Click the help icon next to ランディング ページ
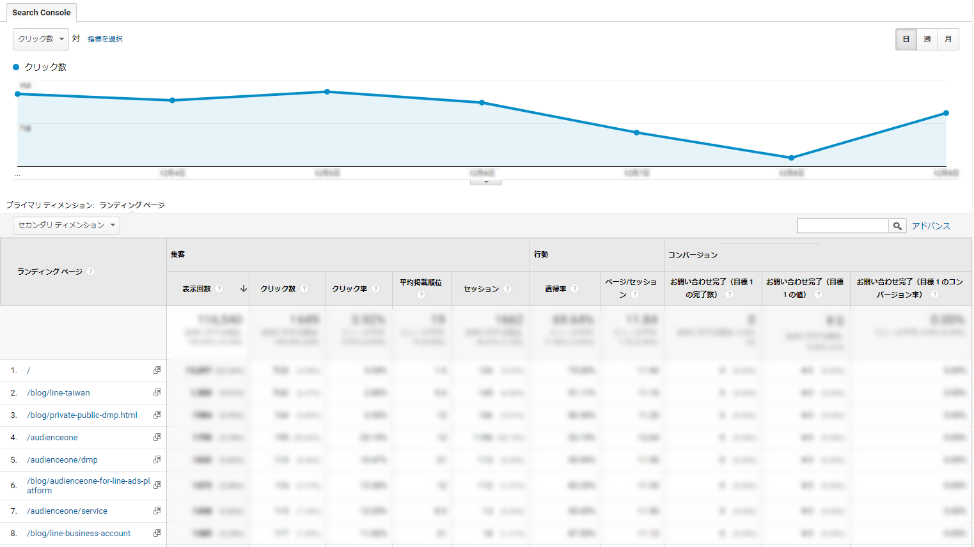 coord(90,271)
